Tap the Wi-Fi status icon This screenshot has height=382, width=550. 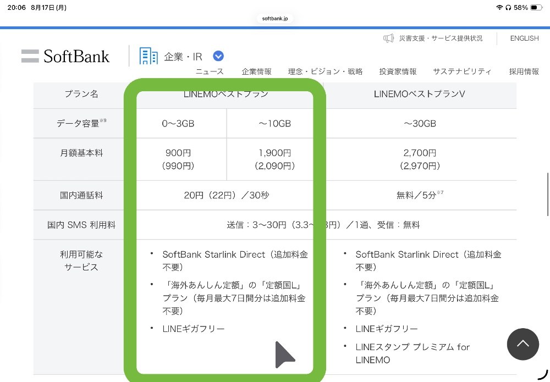(x=499, y=7)
